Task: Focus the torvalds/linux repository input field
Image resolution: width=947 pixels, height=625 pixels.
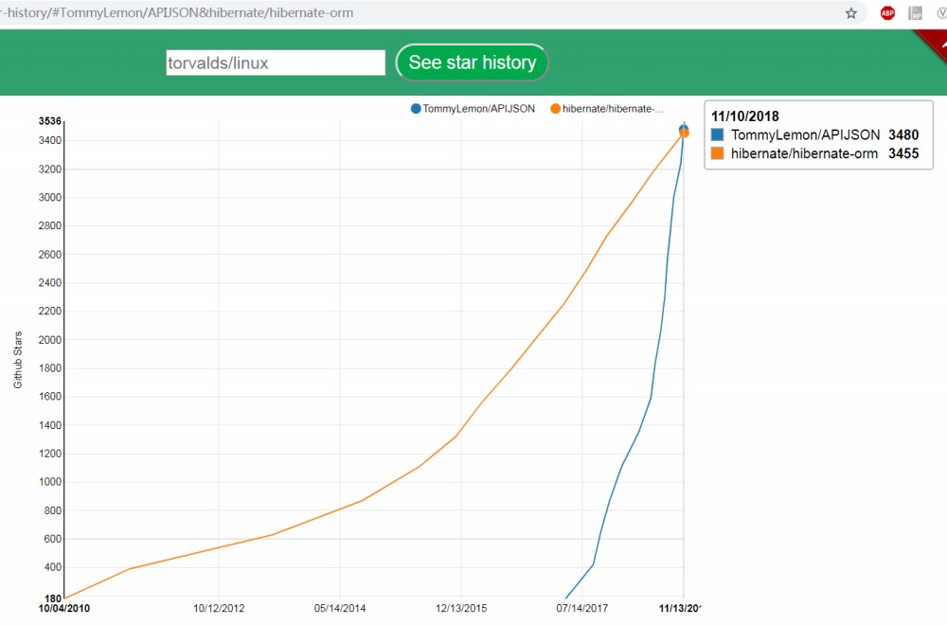Action: 276,63
